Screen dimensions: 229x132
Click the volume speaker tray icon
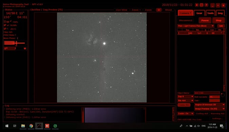[198, 126]
